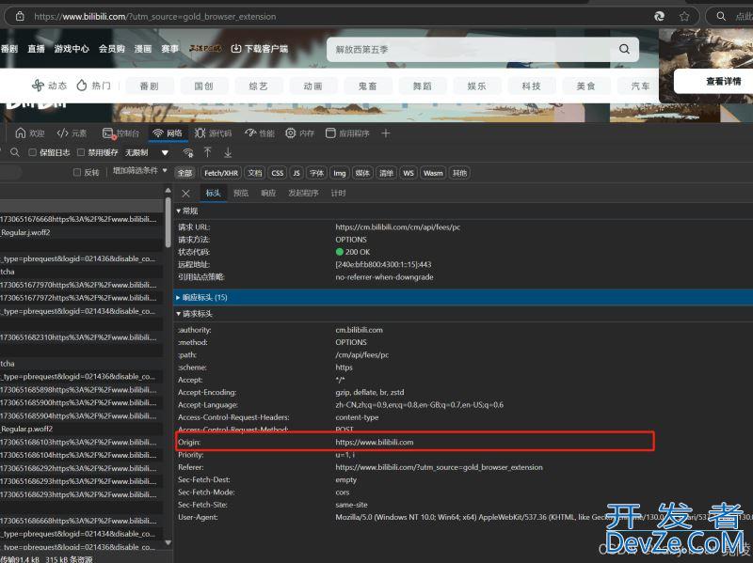Open the 内存 memory tab

click(299, 133)
